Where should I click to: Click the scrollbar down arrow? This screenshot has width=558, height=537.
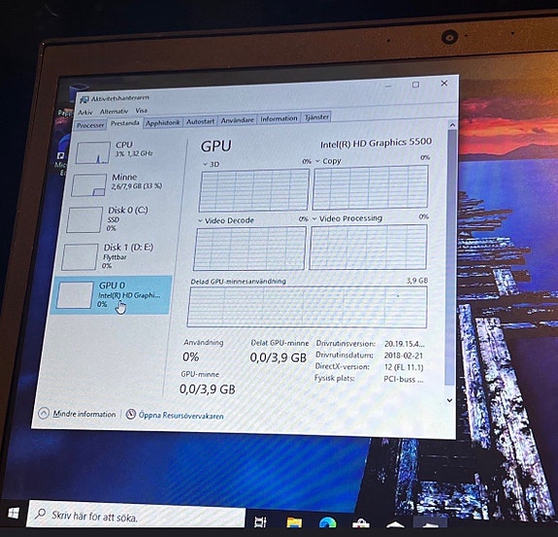(x=449, y=400)
